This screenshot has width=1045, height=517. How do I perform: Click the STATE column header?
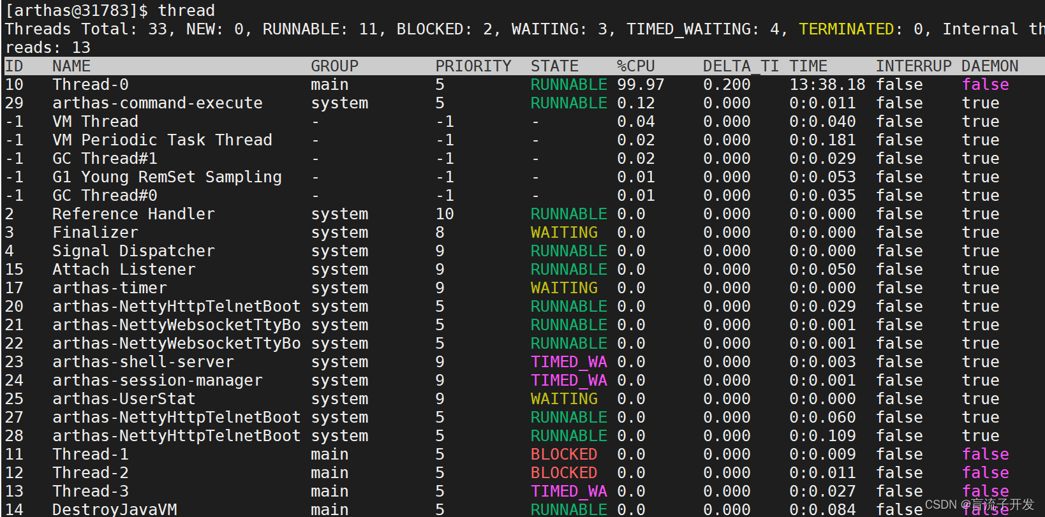(x=554, y=66)
